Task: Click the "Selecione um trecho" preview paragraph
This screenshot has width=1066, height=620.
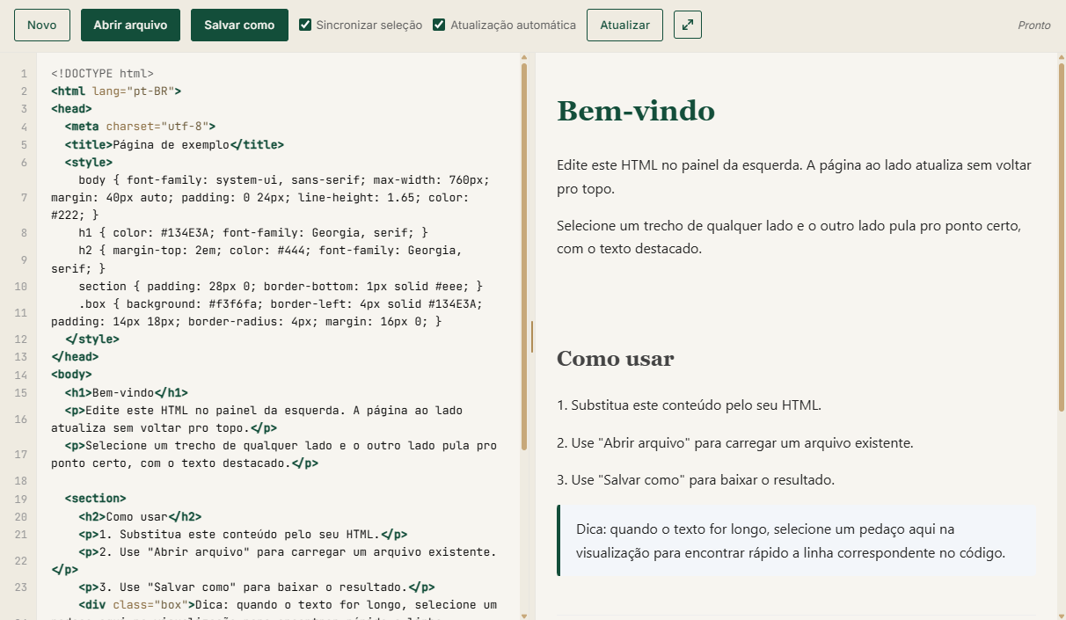Action: pos(789,237)
